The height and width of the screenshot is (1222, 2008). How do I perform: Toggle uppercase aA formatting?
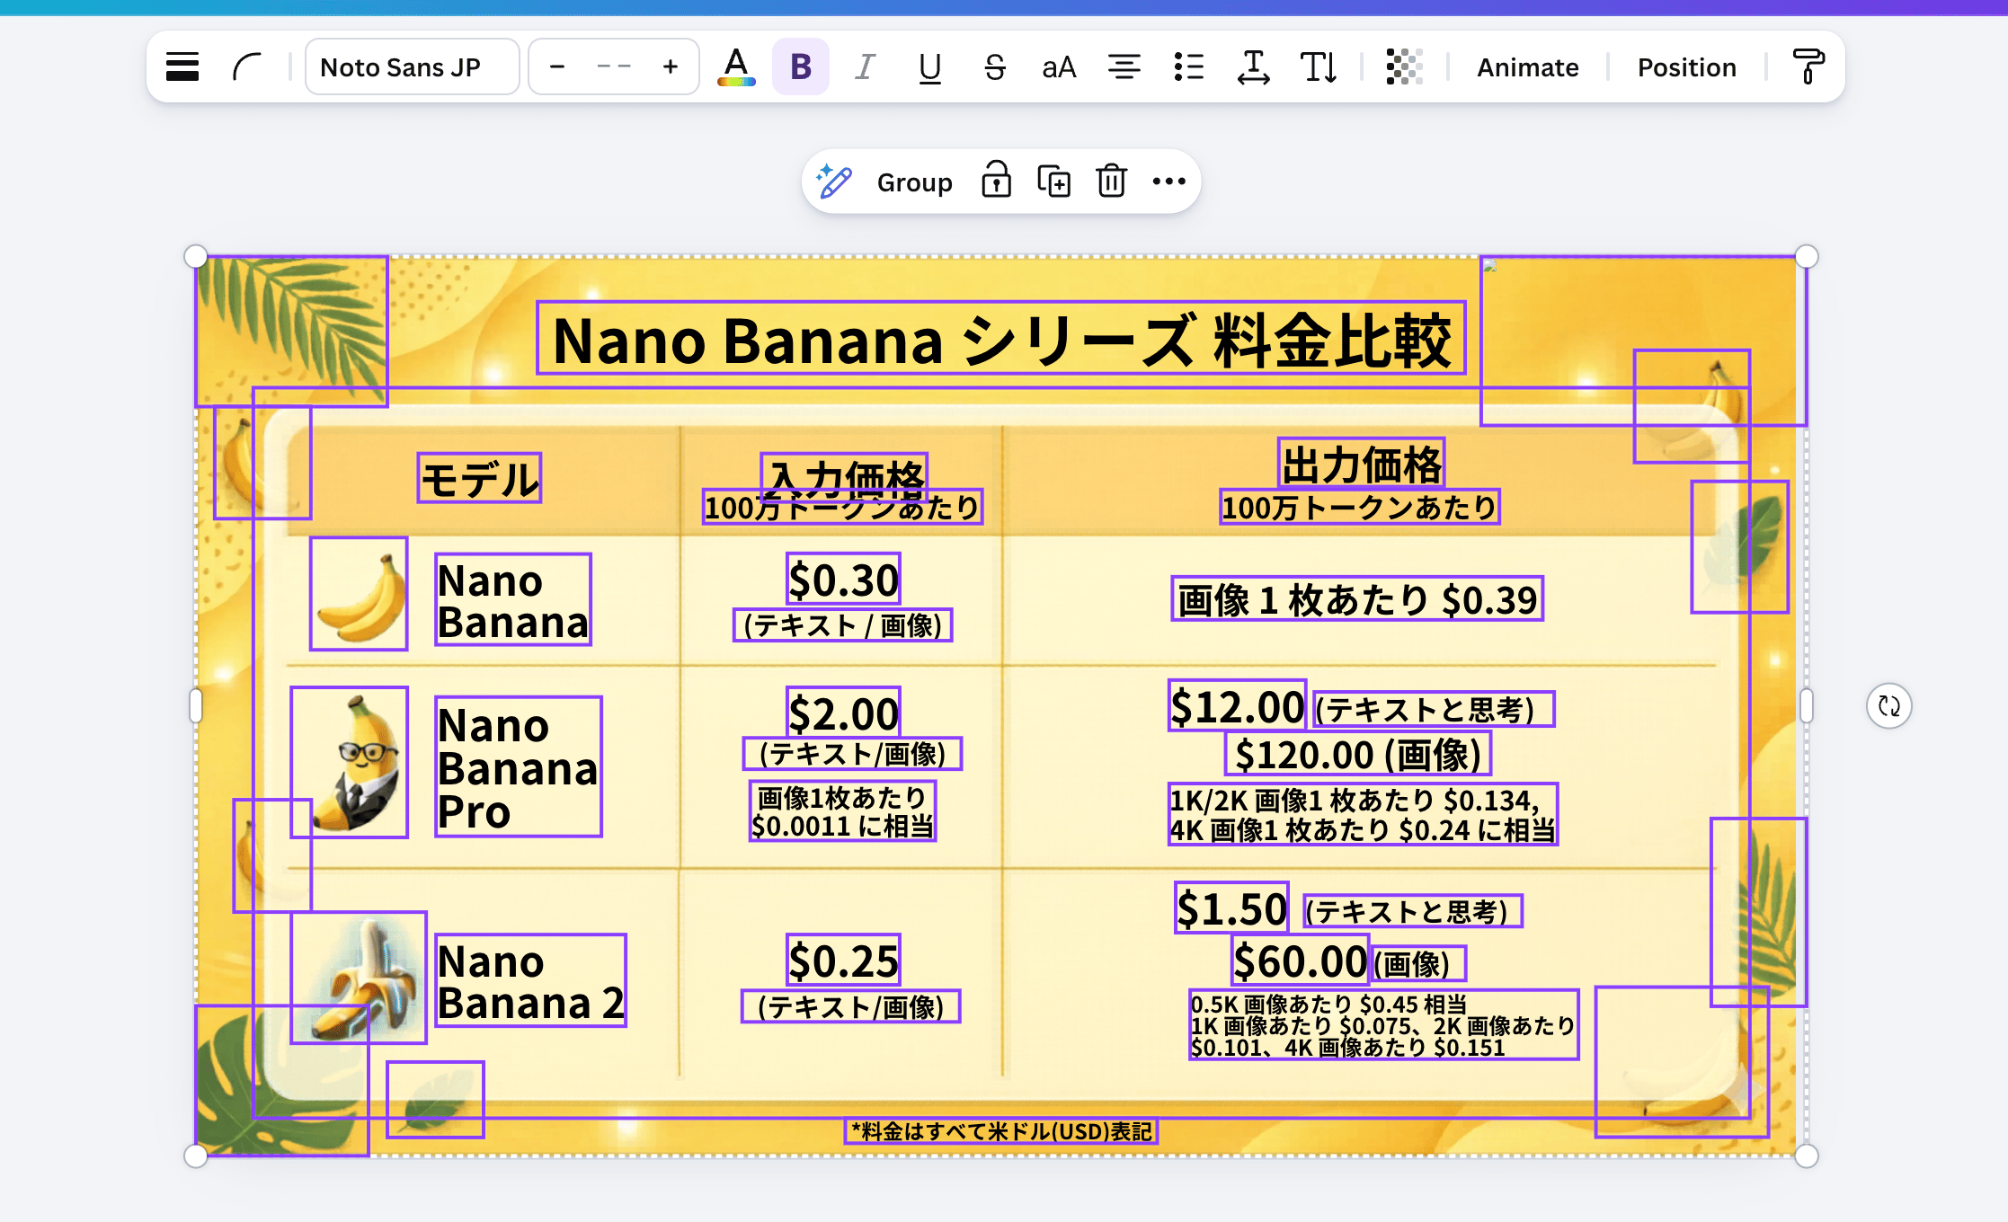tap(1059, 67)
